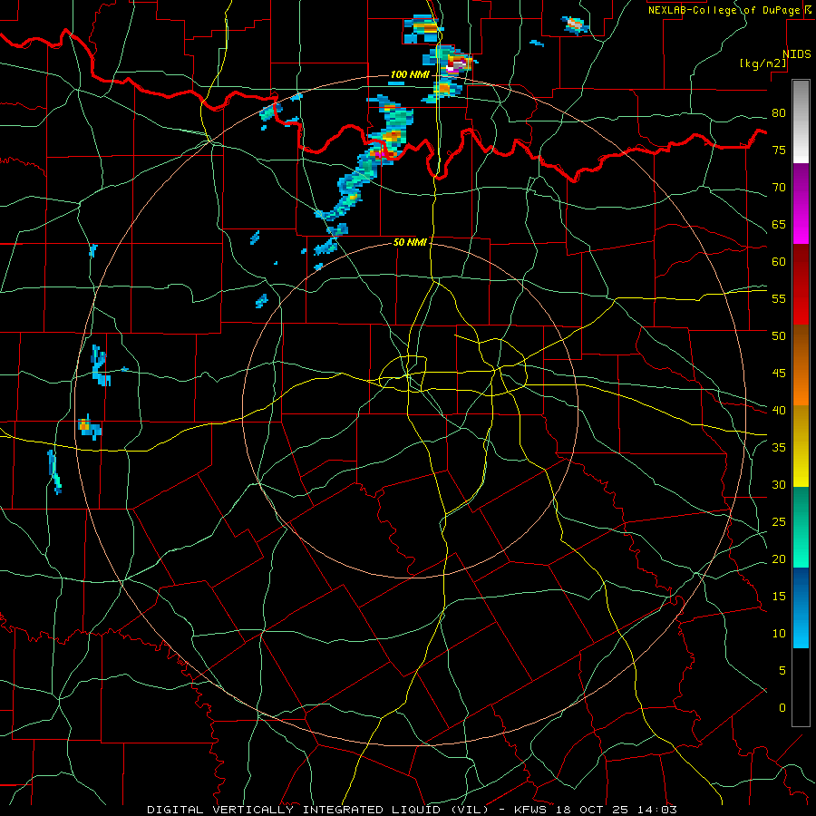Pick the yellow segment of the color bar
Viewport: 816px width, 816px height.
click(801, 446)
